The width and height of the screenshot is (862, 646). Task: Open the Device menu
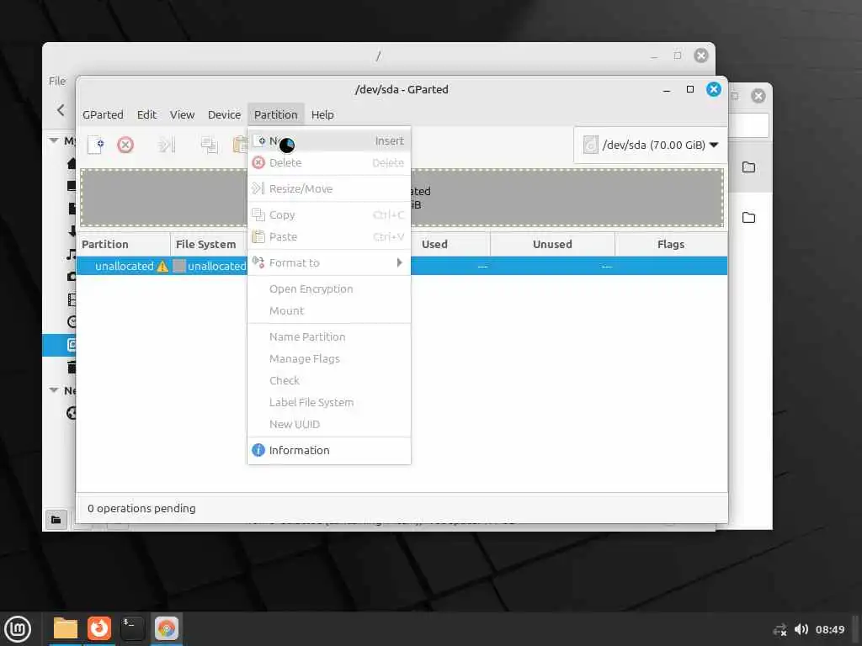tap(224, 114)
